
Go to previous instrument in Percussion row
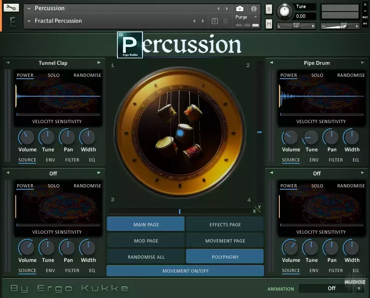pyautogui.click(x=218, y=8)
